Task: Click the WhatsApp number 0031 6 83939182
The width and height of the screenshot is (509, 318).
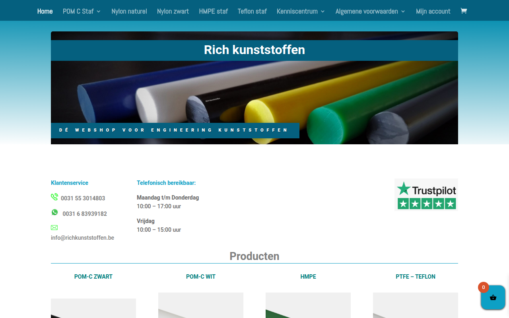Action: 85,213
